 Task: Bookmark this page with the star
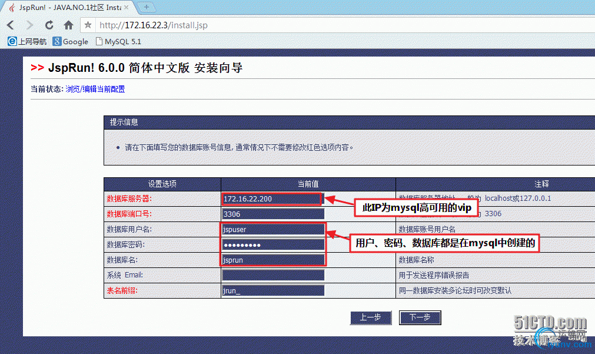tap(88, 25)
